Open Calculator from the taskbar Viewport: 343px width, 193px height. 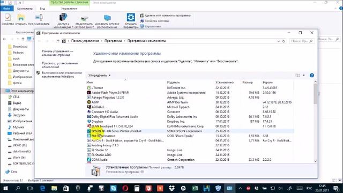tap(137, 188)
